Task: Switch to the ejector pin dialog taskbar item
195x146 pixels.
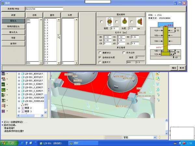Action: tap(83, 143)
